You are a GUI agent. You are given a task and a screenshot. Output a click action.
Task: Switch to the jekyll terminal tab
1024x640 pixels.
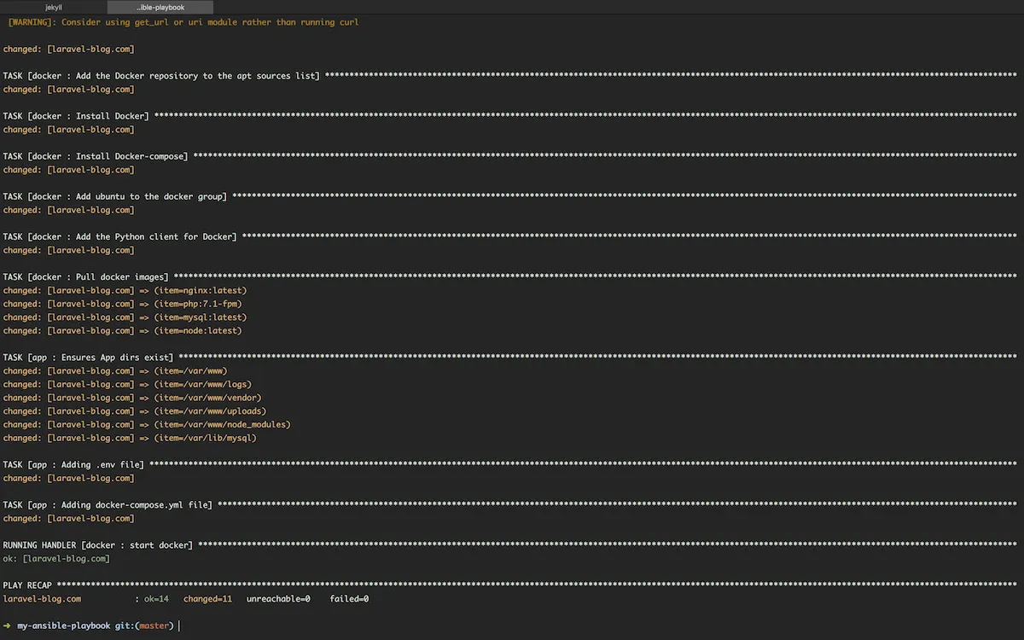point(55,7)
